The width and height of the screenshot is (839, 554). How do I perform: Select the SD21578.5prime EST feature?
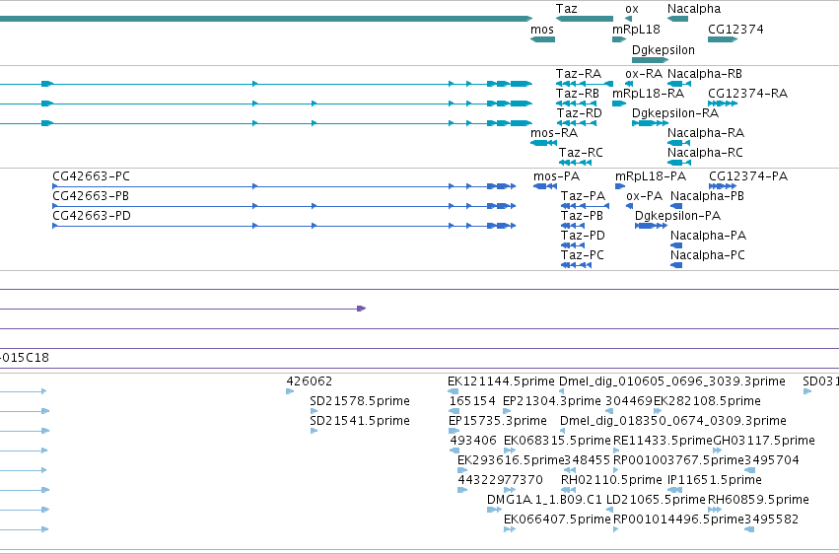[315, 411]
